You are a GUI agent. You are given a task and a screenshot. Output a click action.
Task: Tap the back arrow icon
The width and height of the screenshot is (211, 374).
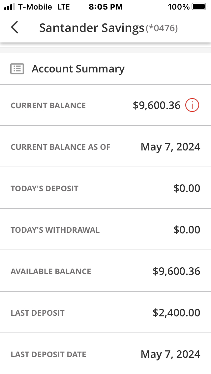point(15,28)
